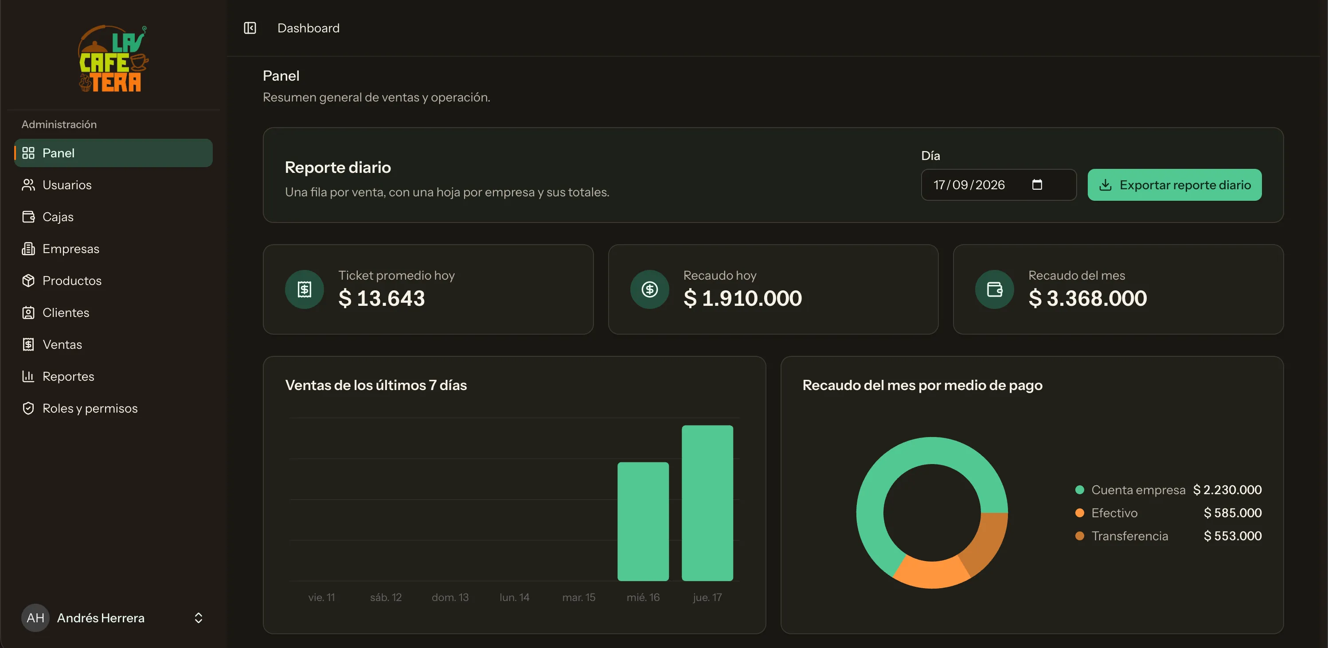The width and height of the screenshot is (1328, 648).
Task: Click the Cajas wallet icon in sidebar
Action: 28,216
